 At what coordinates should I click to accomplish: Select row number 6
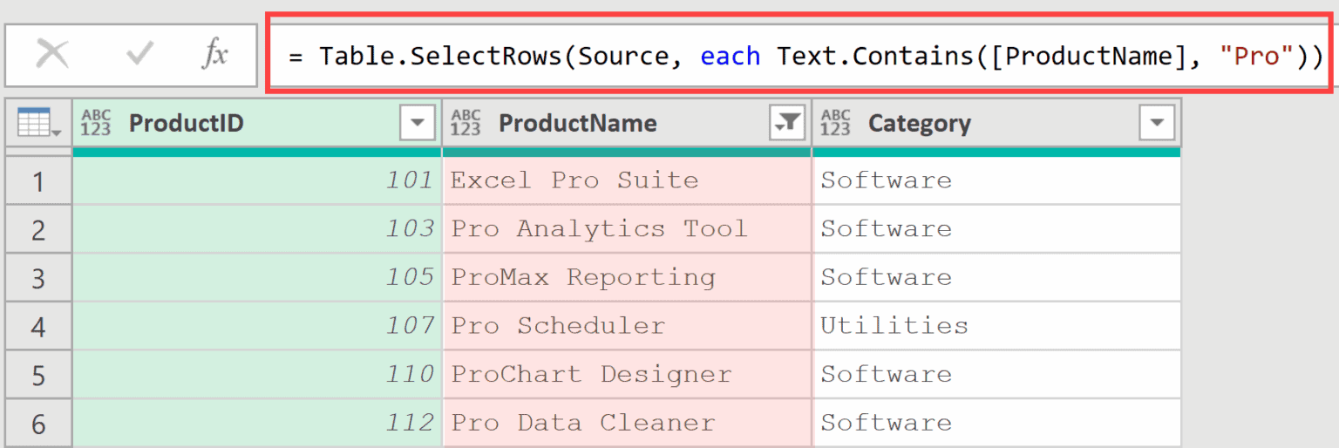38,424
